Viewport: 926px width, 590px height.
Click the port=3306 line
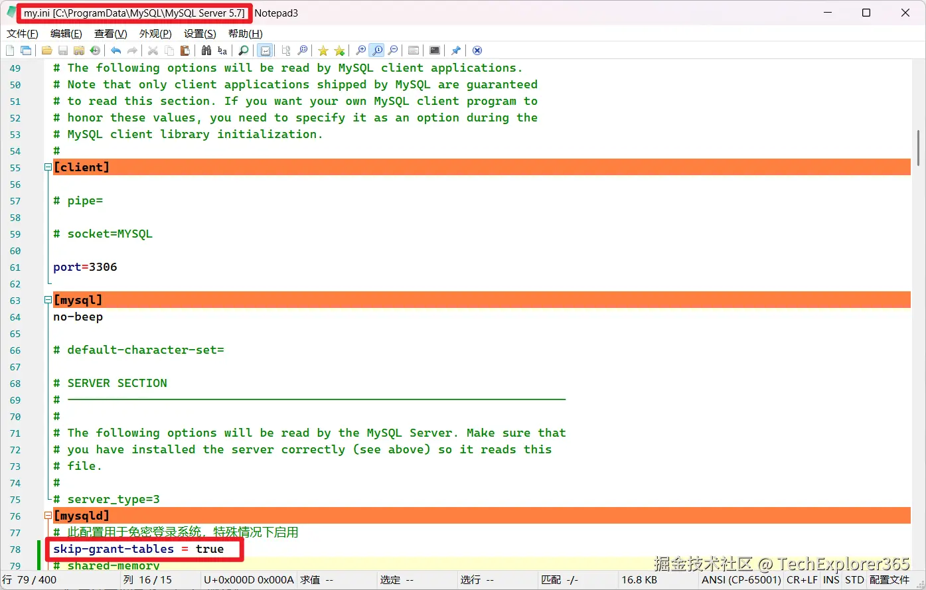85,267
